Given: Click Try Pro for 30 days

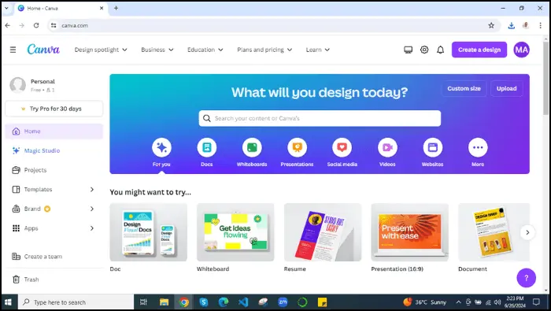Looking at the screenshot, I should point(54,109).
